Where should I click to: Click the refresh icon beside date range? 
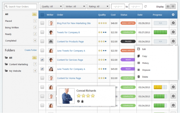pyautogui.click(x=145, y=6)
